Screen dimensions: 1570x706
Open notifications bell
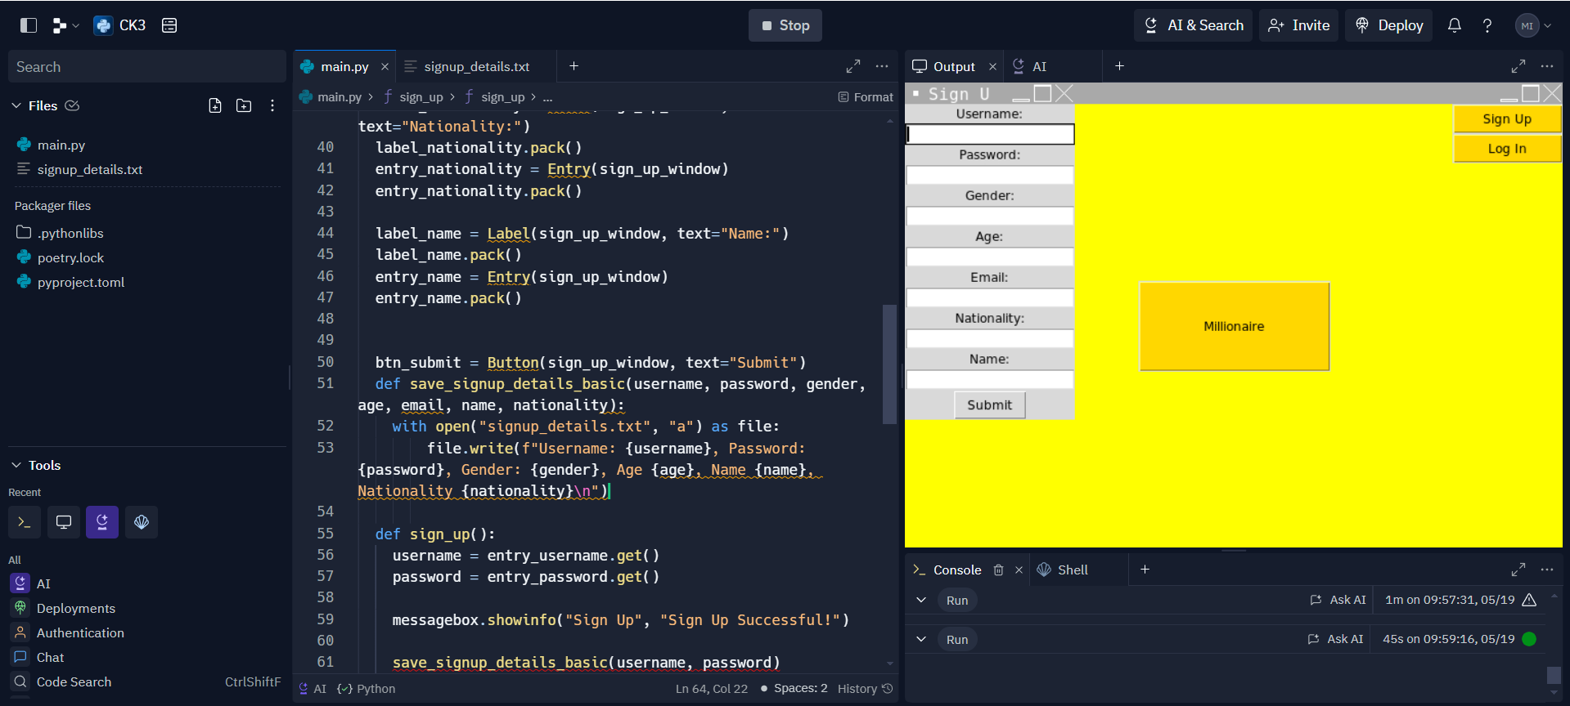(1455, 25)
